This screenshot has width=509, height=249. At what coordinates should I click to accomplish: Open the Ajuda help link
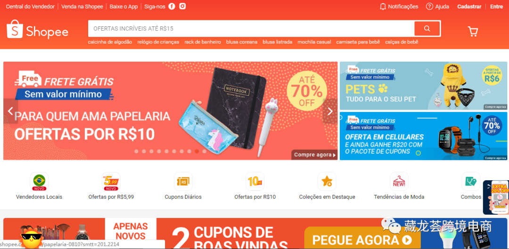(x=437, y=7)
